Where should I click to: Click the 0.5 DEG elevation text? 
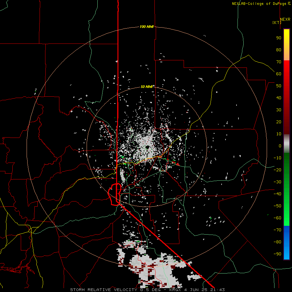pyautogui.click(x=152, y=290)
